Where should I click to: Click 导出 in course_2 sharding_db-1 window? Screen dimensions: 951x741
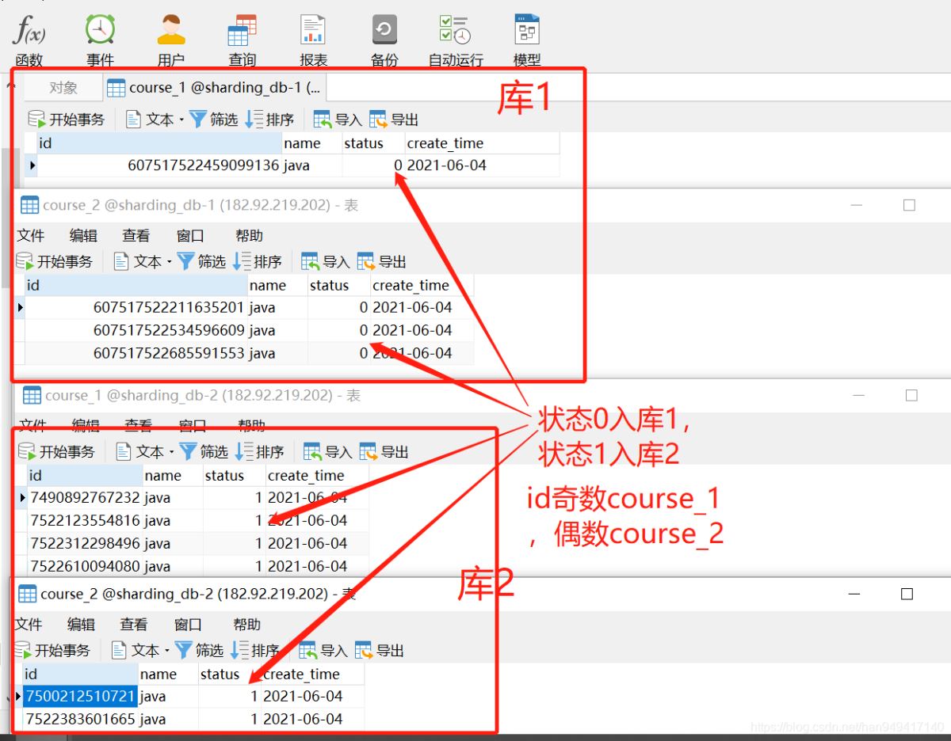(382, 262)
